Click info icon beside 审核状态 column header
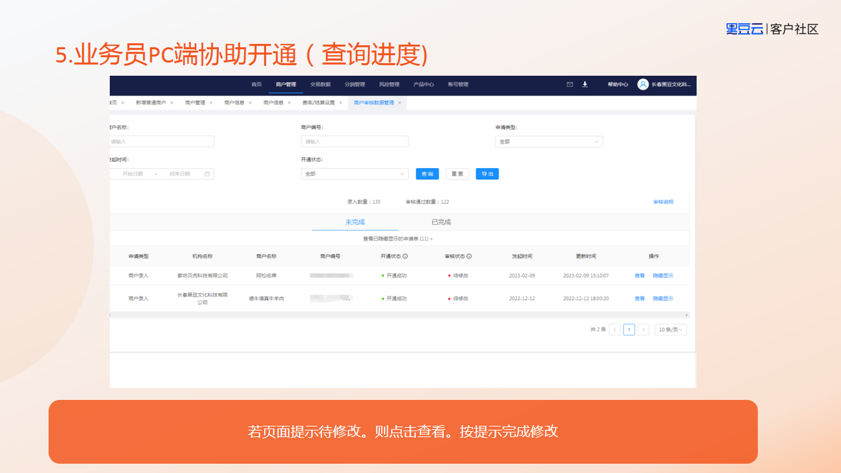841x473 pixels. (469, 256)
